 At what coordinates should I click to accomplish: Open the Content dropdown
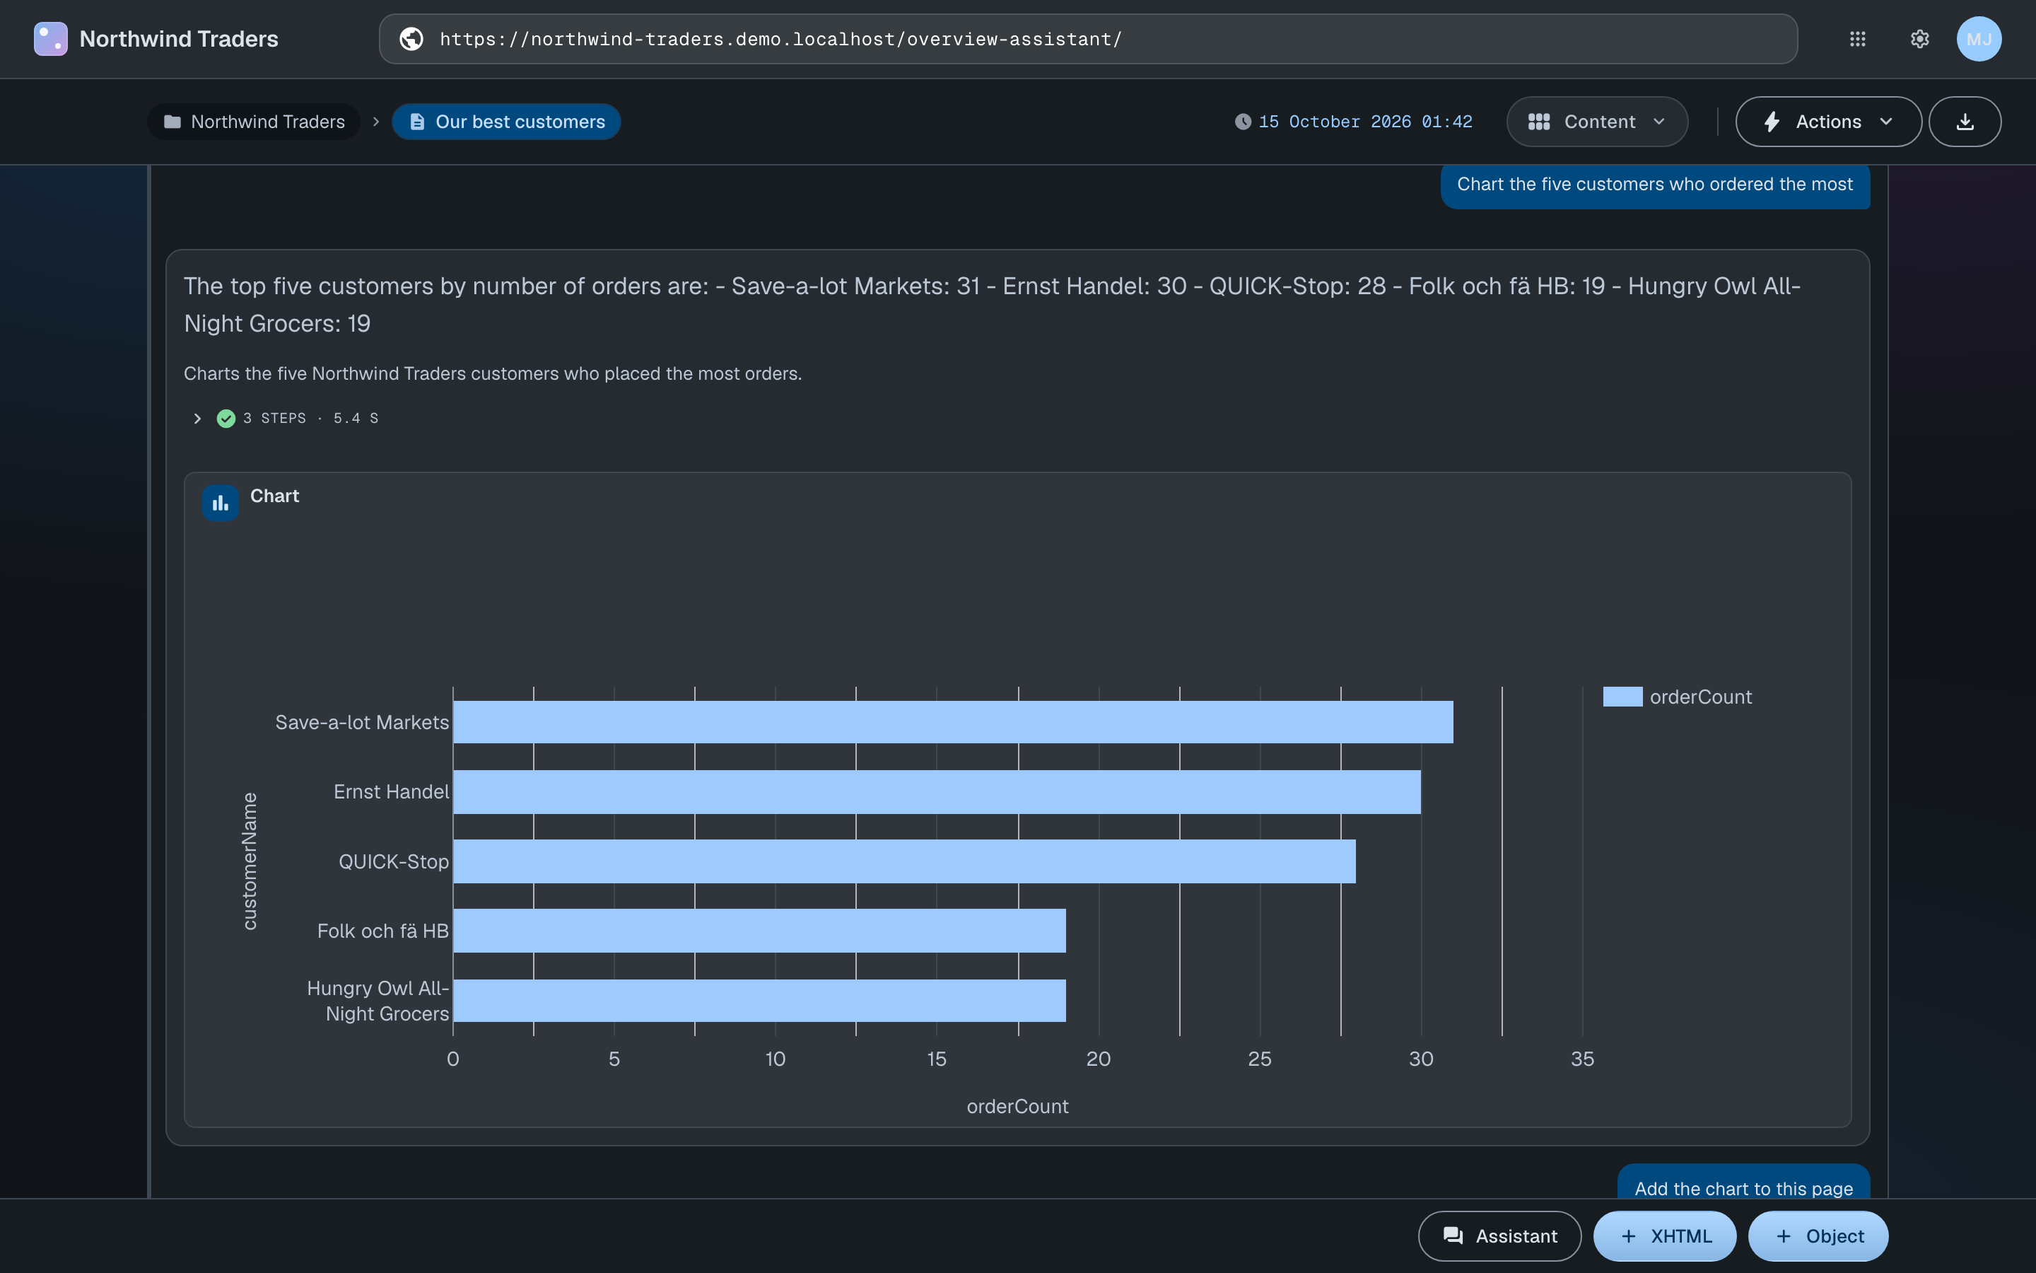tap(1597, 122)
